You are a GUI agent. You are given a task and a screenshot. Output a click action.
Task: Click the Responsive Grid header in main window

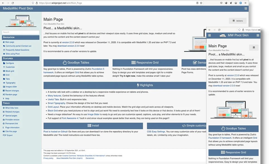145,63
